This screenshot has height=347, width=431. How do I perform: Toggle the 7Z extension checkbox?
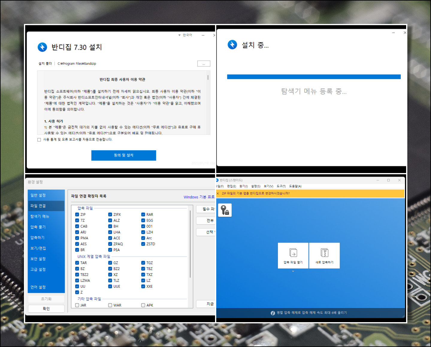click(x=77, y=220)
